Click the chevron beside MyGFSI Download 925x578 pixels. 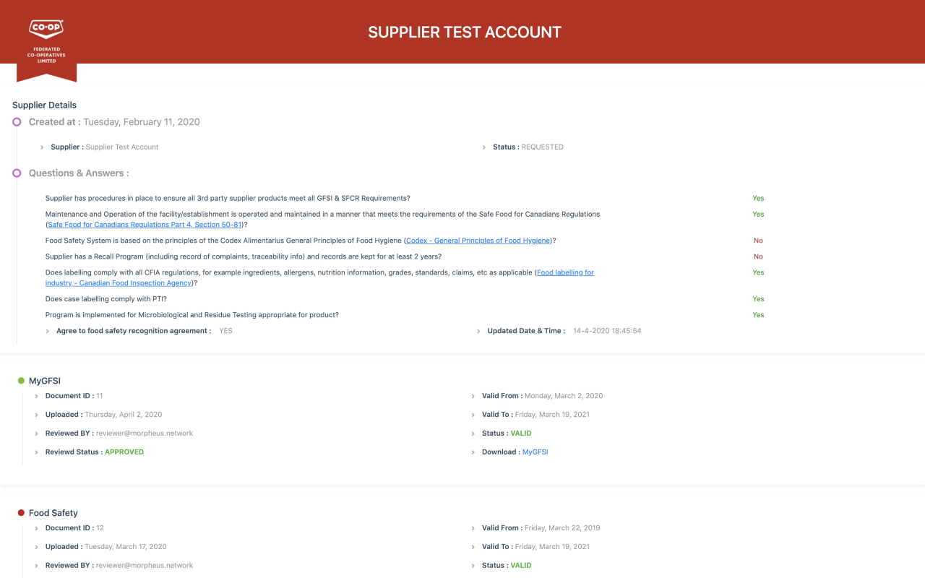click(473, 452)
